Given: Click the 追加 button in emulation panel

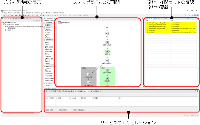Looking at the screenshot, I should coord(47,110).
